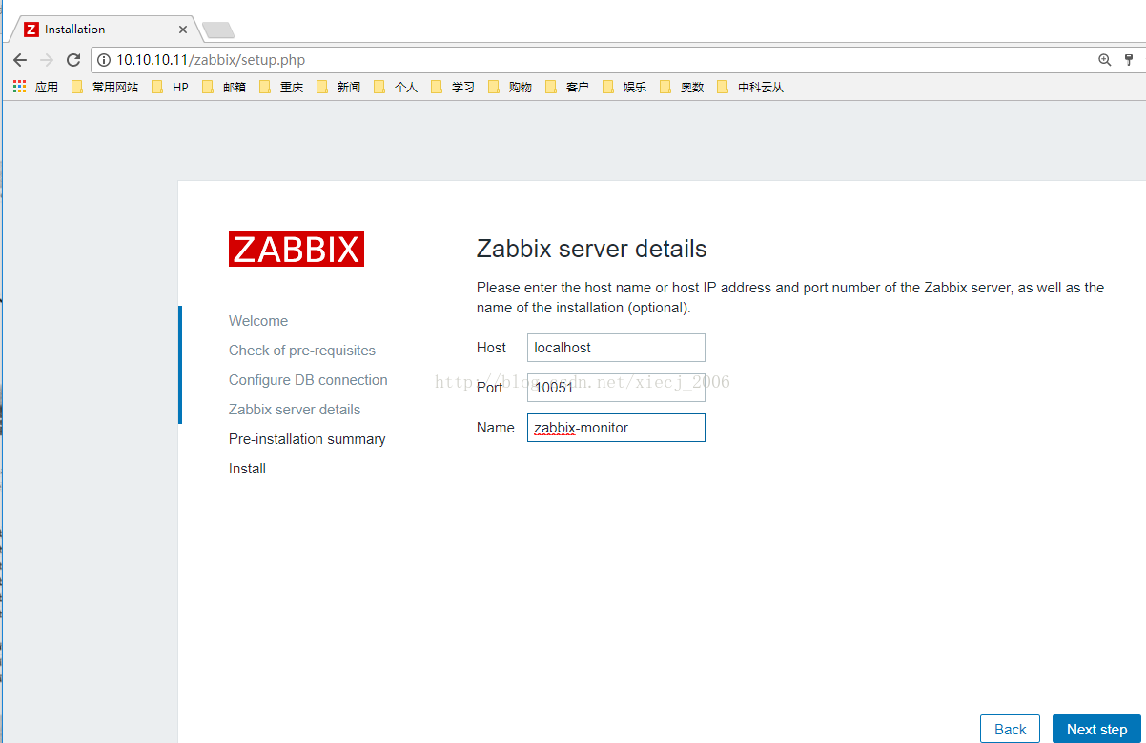Open the 奥数 bookmark folder
This screenshot has width=1146, height=743.
click(x=682, y=87)
